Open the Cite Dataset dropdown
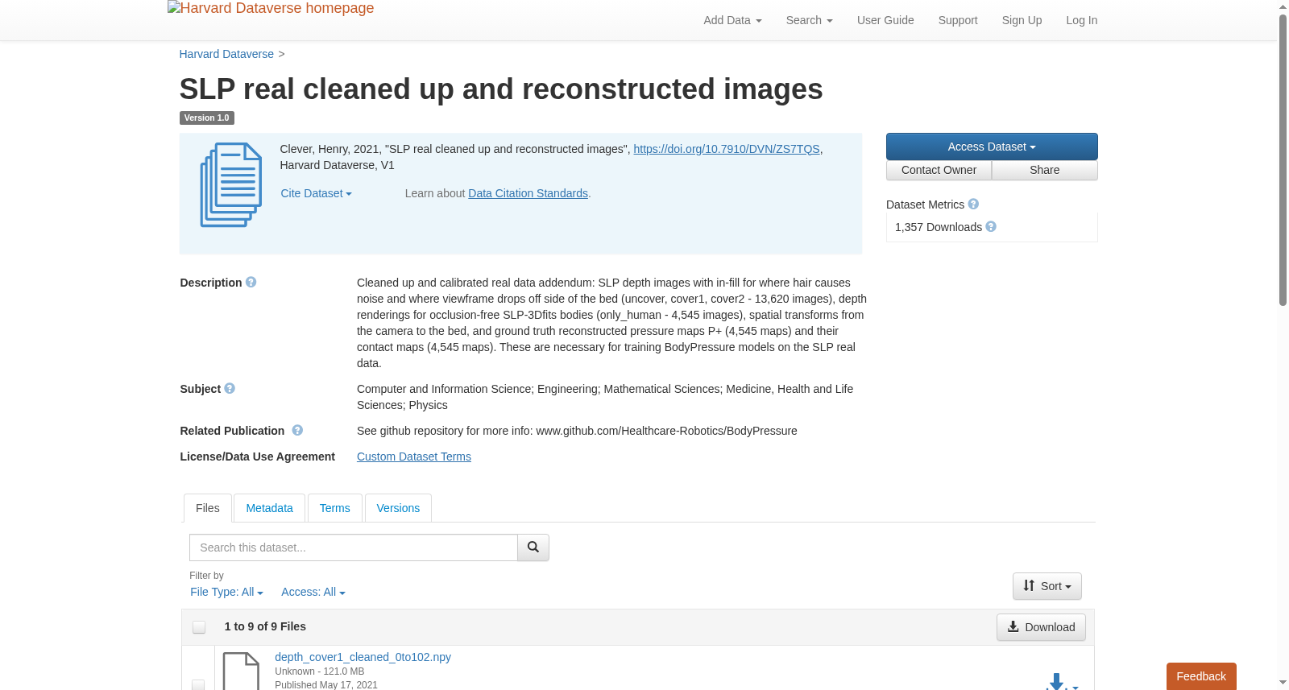1289x690 pixels. tap(316, 193)
